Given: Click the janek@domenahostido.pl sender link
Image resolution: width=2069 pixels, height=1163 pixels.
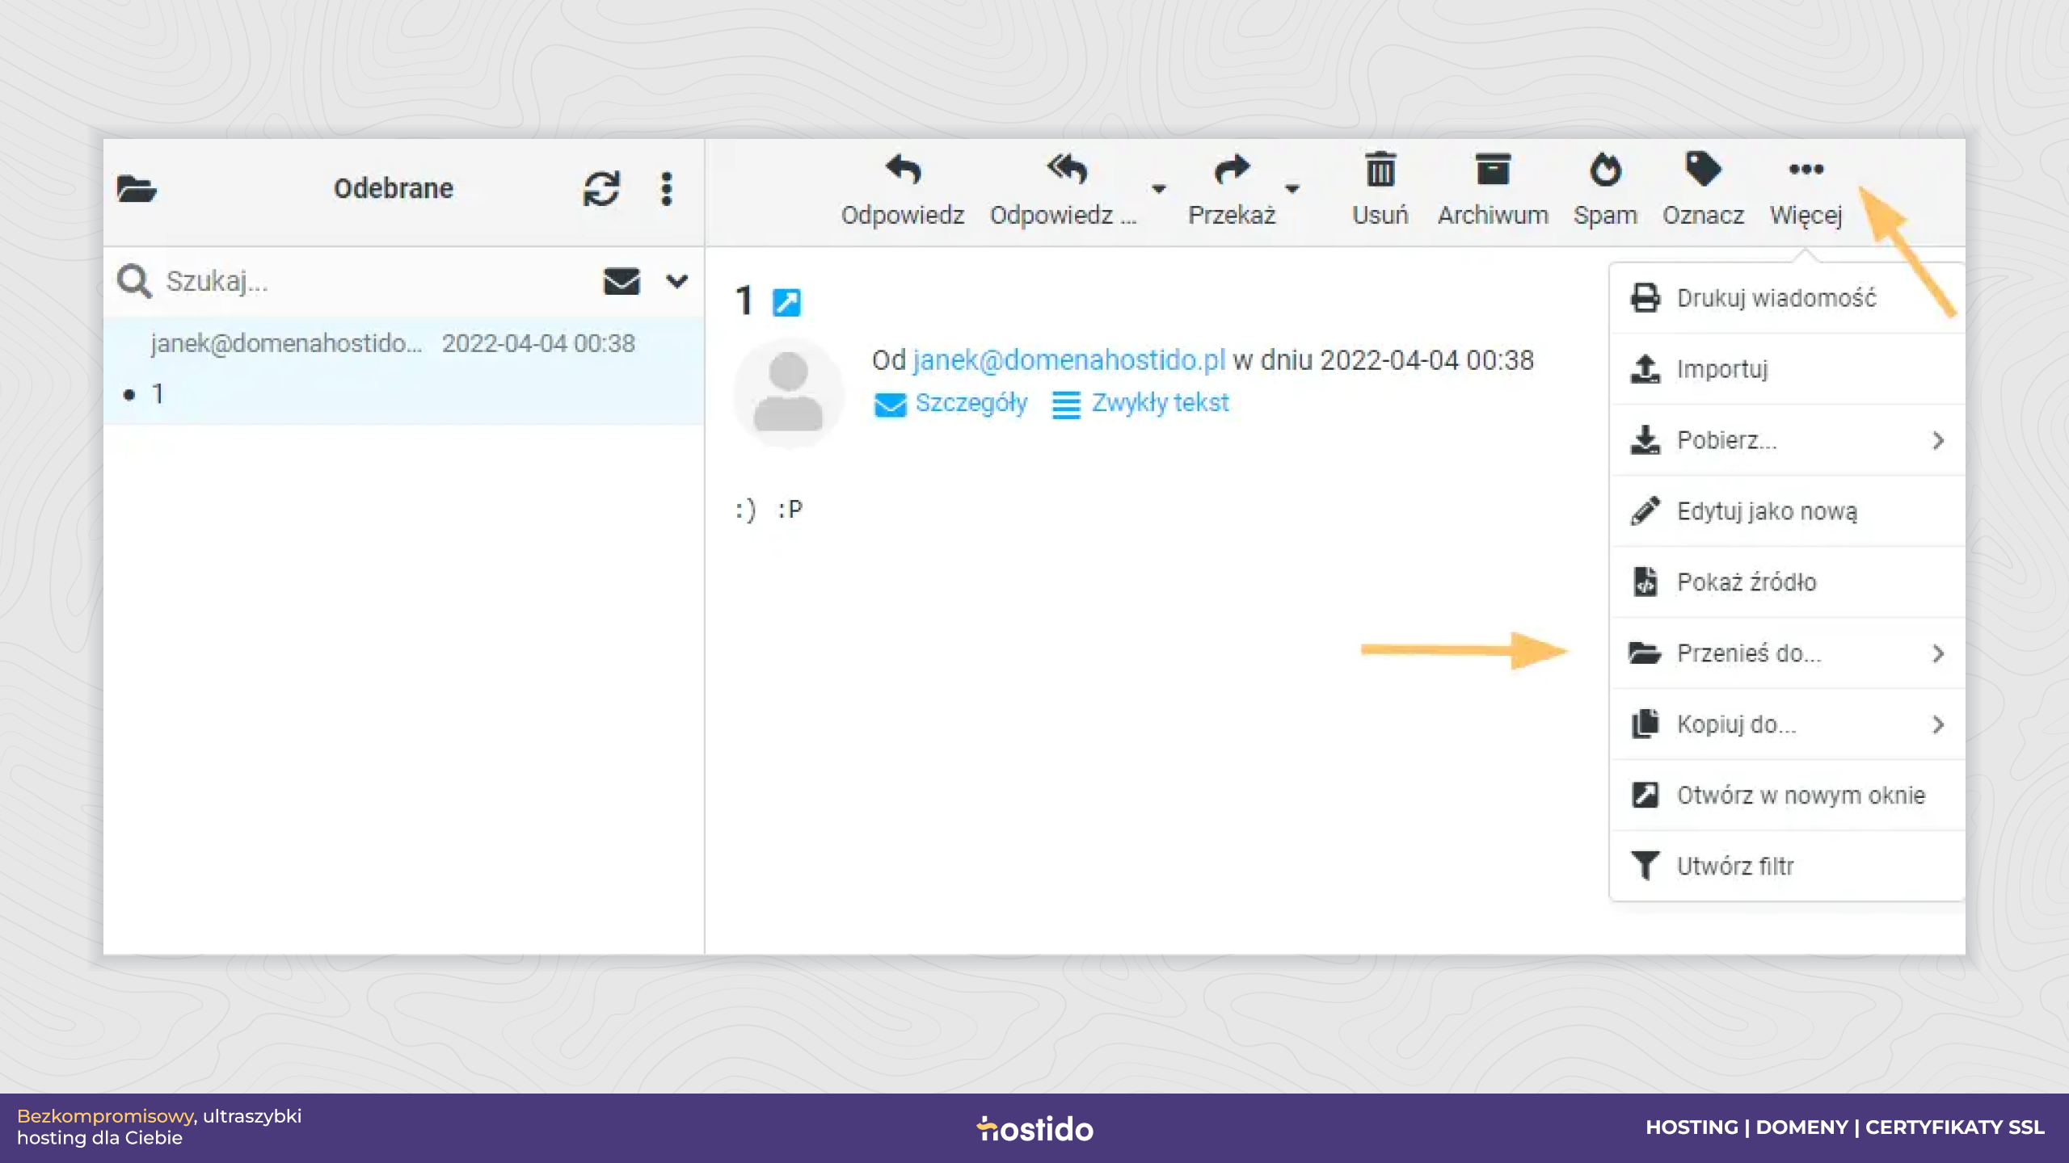Looking at the screenshot, I should (x=1068, y=359).
